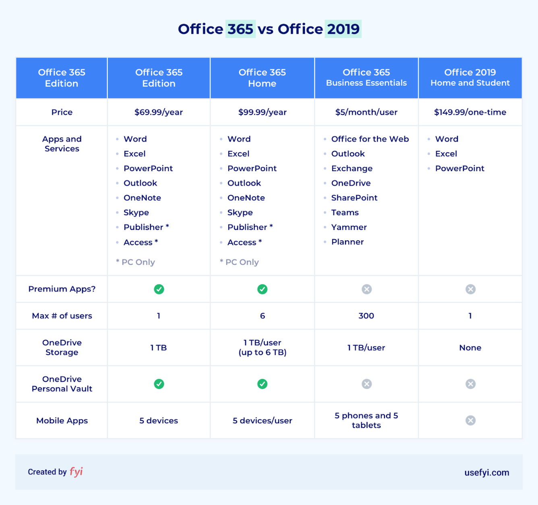Click the None storage cell

coord(470,348)
